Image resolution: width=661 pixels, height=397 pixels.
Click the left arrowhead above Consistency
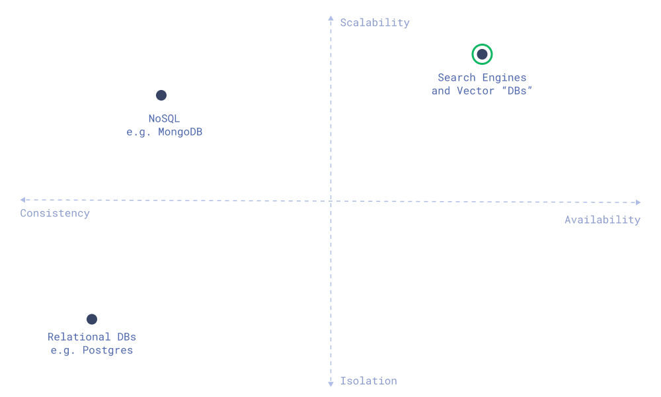pos(23,199)
